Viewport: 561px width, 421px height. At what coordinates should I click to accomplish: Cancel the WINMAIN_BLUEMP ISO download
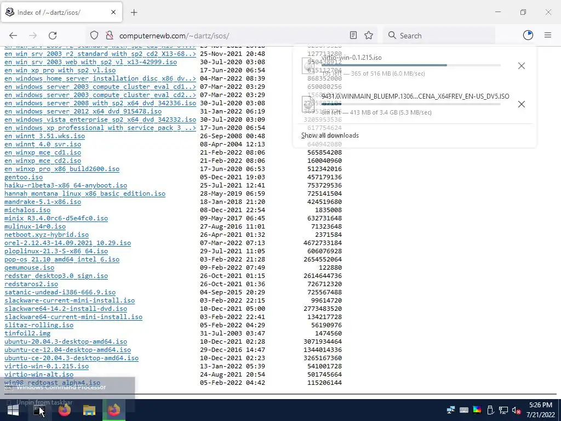tap(522, 104)
